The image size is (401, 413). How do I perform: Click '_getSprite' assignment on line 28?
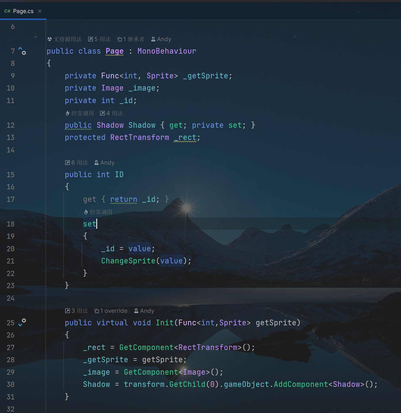point(106,360)
